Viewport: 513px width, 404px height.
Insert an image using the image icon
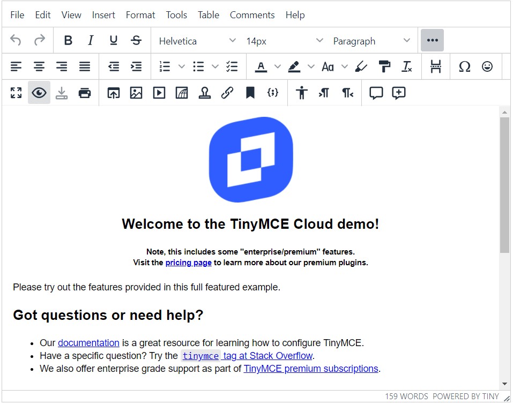tap(136, 93)
